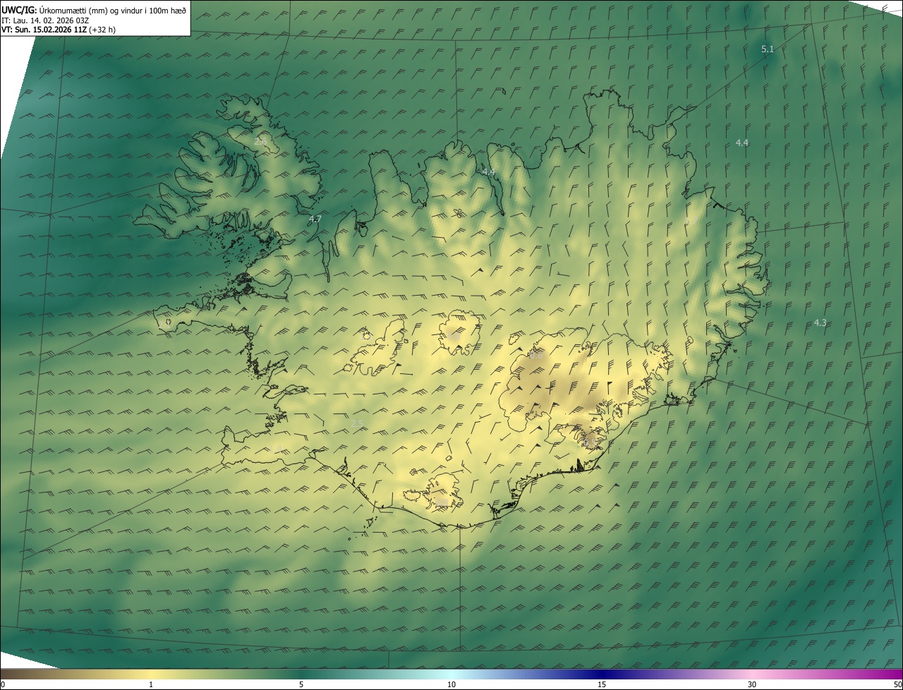
Task: Click the 'IT: Lau. 14. 02. 2026 03Z' line
Action: (45, 20)
